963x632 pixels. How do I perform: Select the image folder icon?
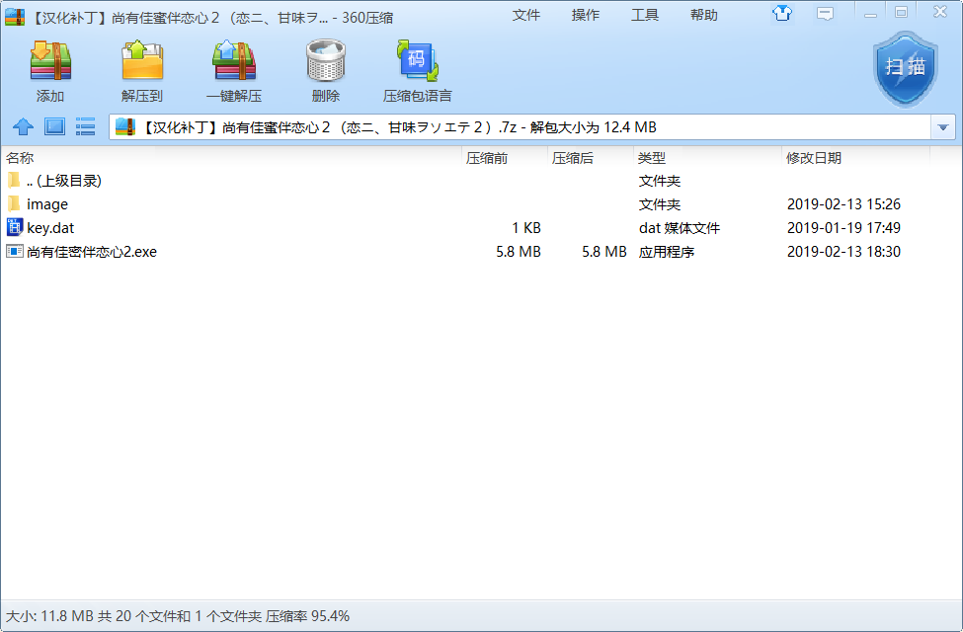click(14, 203)
